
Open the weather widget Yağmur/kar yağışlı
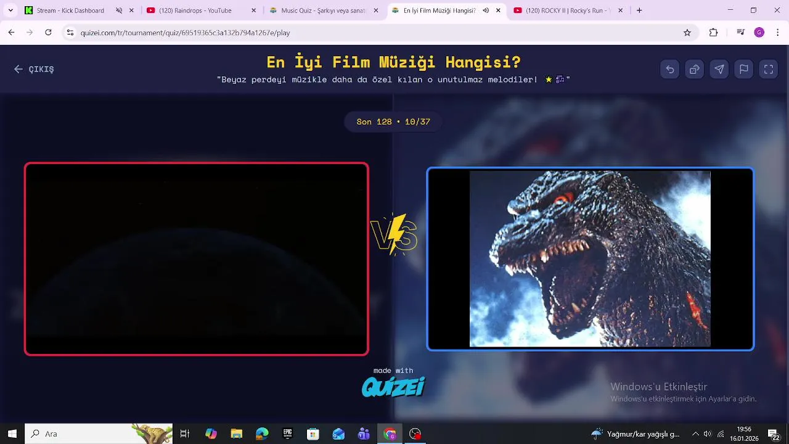[635, 434]
